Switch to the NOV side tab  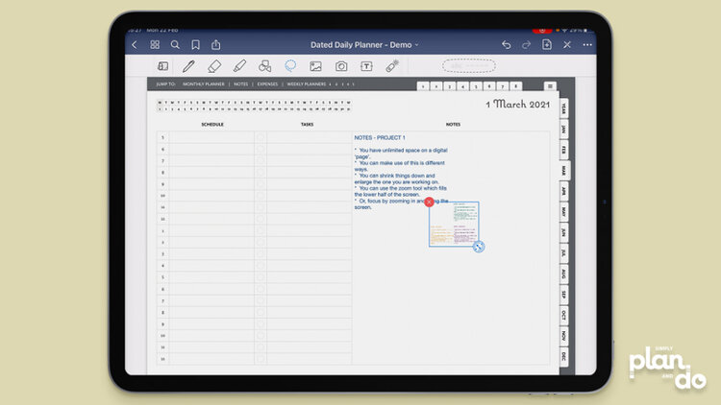click(x=563, y=336)
